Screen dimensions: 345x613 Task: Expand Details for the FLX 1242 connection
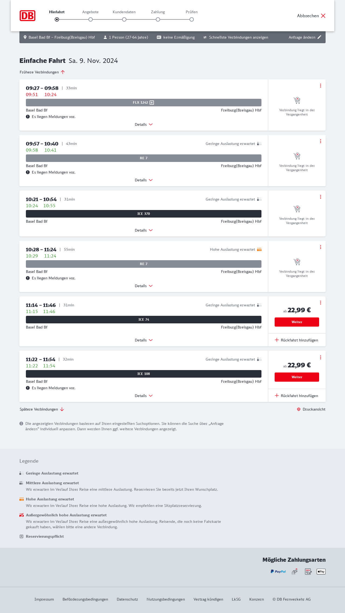coord(144,124)
